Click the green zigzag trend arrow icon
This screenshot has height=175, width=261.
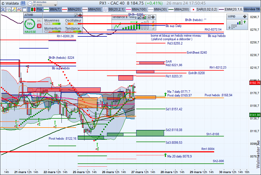(117, 26)
